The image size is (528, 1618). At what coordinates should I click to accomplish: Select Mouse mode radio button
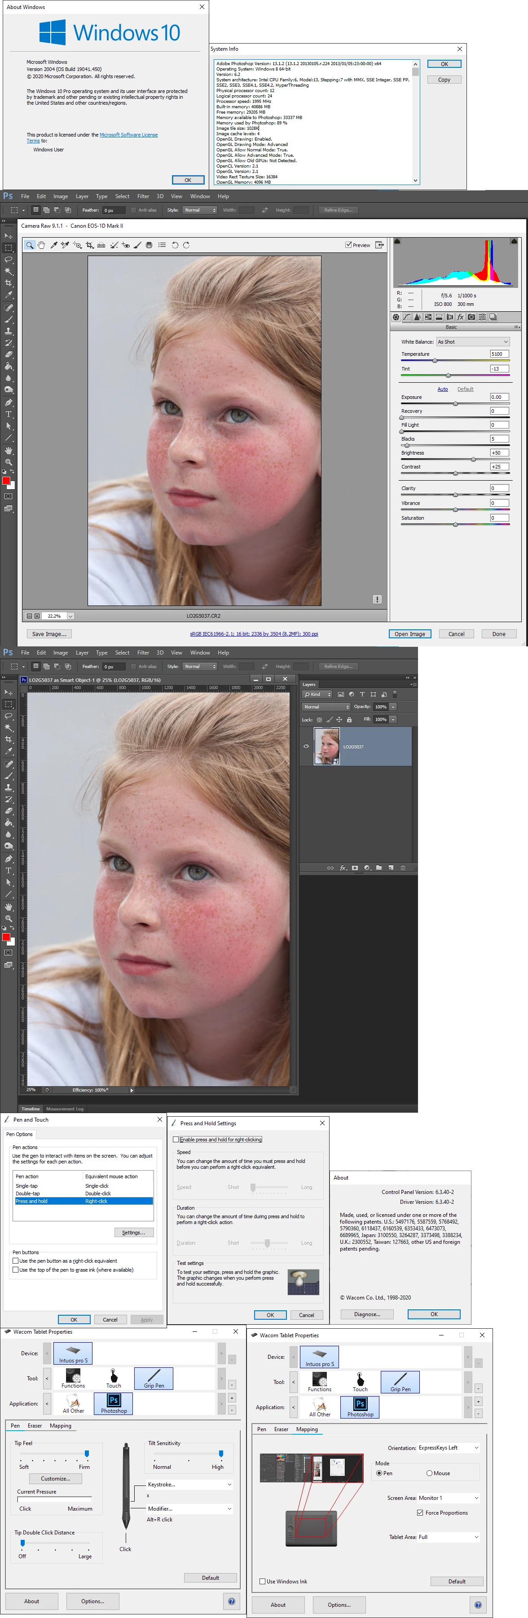click(429, 1473)
